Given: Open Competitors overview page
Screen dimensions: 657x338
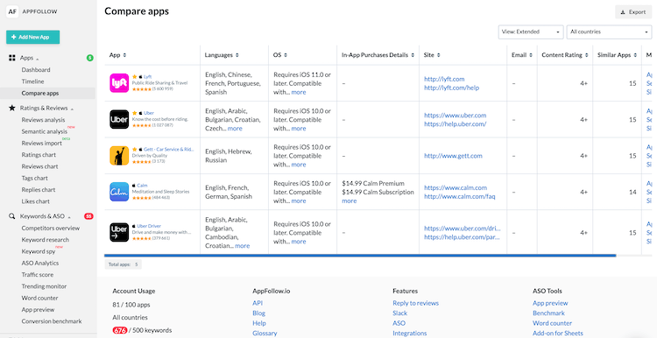Looking at the screenshot, I should (51, 229).
